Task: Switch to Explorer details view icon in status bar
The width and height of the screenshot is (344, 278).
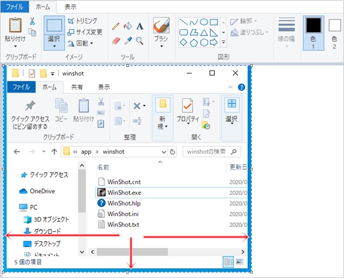Action: click(x=228, y=262)
